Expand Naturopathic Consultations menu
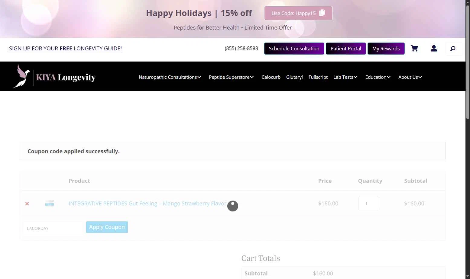The width and height of the screenshot is (470, 279). pyautogui.click(x=170, y=77)
